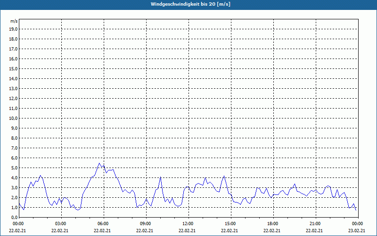Click the wind speed spike just after 10:00
This screenshot has width=377, height=236.
[x=160, y=177]
